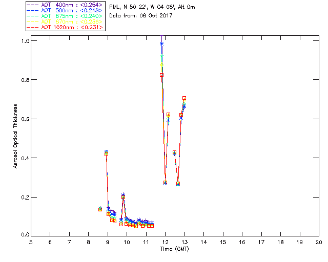328x262 pixels.
Task: Click the 0.8 y-axis tick label
Action: pos(25,80)
